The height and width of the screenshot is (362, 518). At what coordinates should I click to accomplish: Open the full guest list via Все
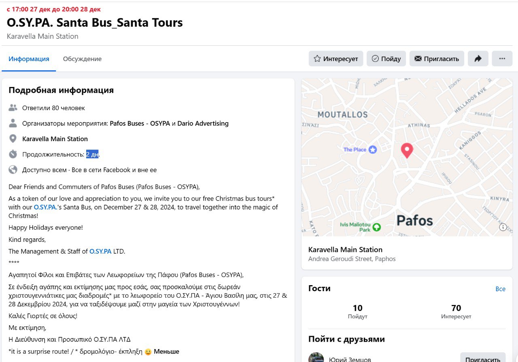pyautogui.click(x=500, y=289)
